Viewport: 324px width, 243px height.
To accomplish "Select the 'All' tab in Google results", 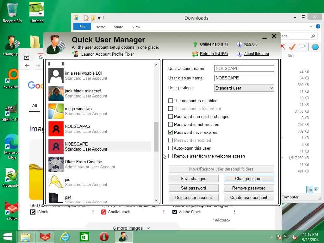I will click(34, 106).
